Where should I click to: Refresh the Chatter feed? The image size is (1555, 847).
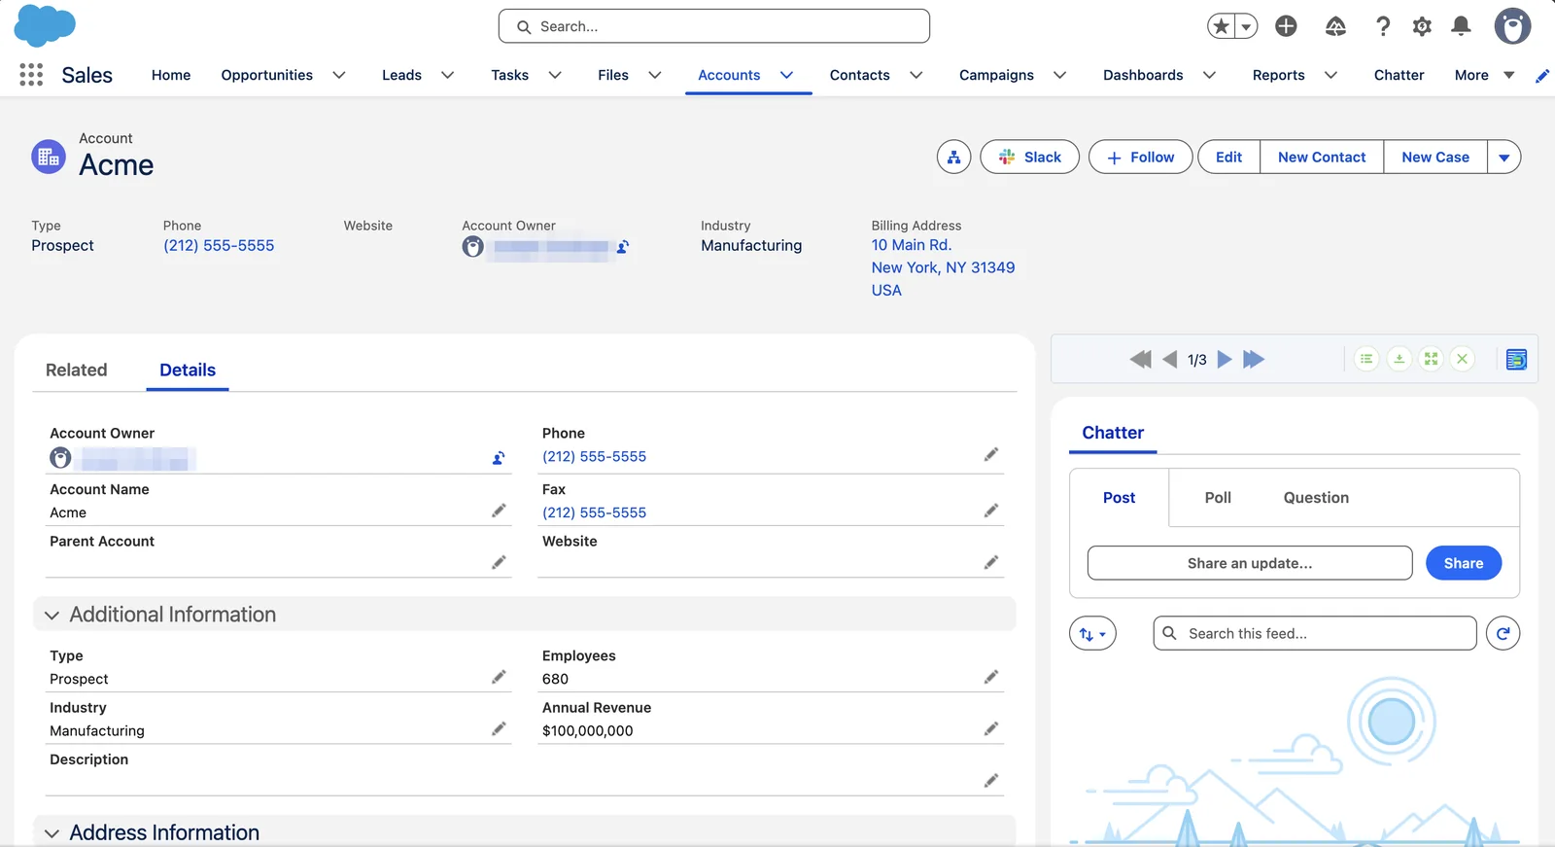[x=1503, y=633]
